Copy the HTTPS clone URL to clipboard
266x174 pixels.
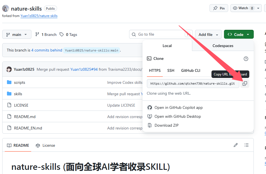(245, 84)
